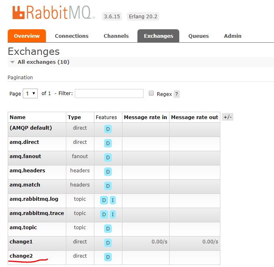Enable the Regex filter checkbox
The image size is (274, 267).
point(151,93)
